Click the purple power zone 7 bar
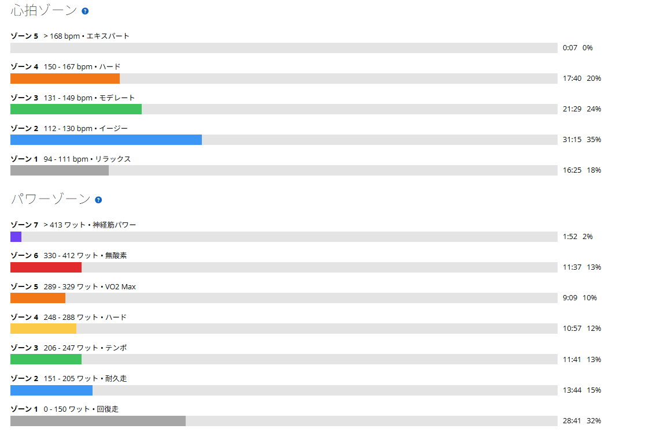Viewport: 664px width, 440px height. tap(16, 237)
